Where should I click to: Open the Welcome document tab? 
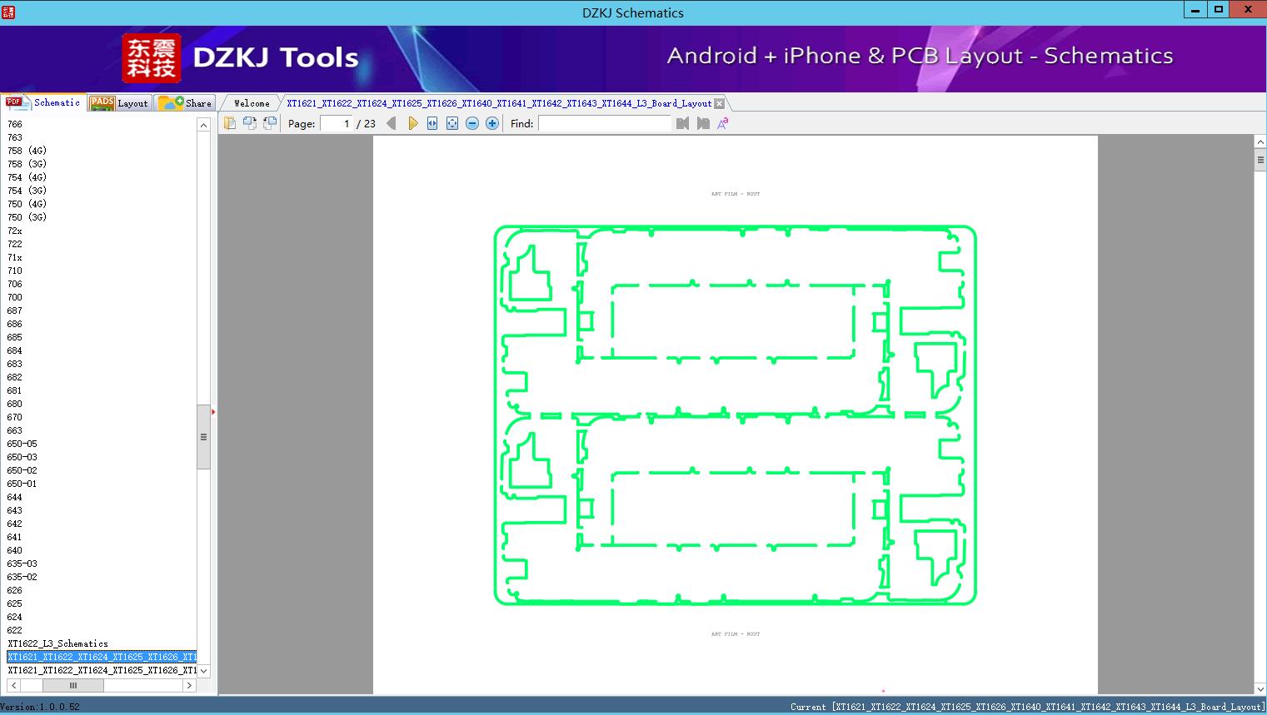click(252, 103)
